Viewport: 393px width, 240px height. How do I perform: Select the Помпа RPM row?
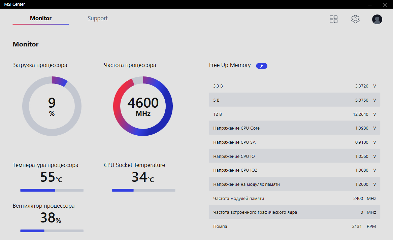pyautogui.click(x=295, y=226)
